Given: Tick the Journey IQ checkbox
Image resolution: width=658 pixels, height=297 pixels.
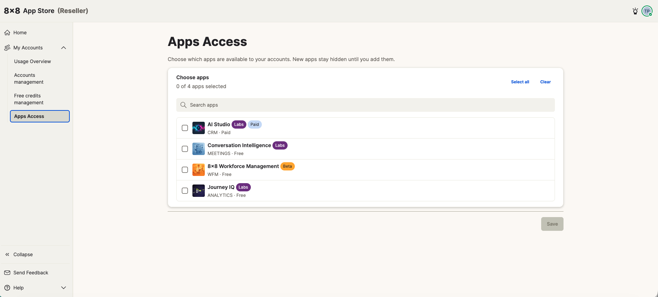Looking at the screenshot, I should pos(185,191).
